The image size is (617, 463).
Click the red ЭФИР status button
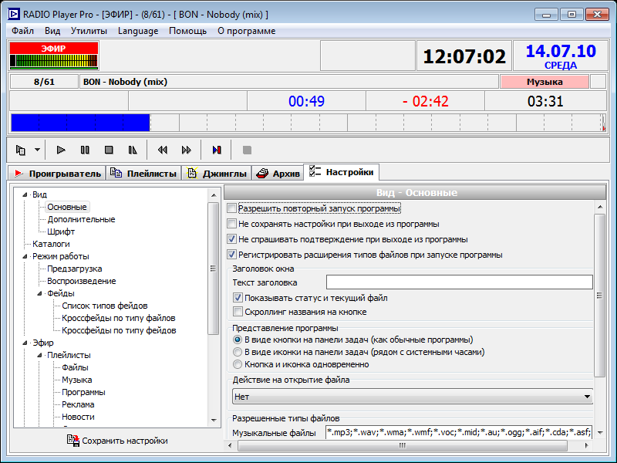click(x=53, y=49)
